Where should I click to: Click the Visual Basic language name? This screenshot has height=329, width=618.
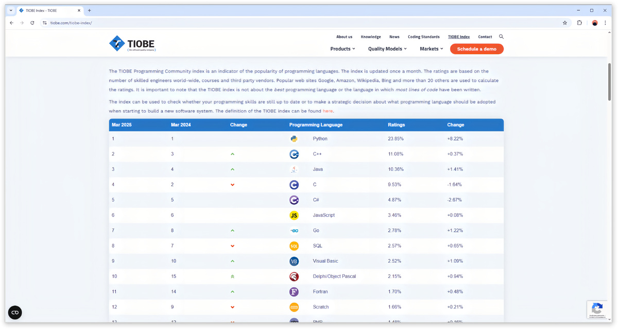[x=325, y=261]
